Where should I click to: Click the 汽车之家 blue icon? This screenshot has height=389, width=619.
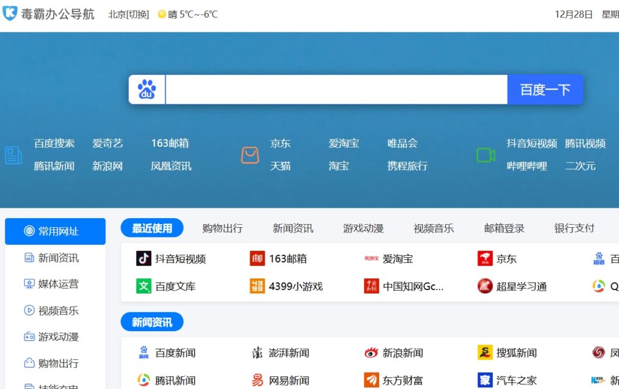tap(485, 380)
